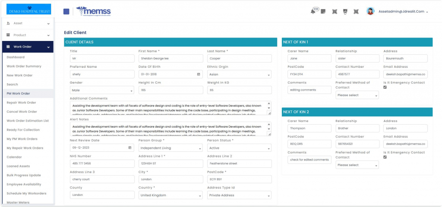Open Bulk Progress Update

point(24,175)
